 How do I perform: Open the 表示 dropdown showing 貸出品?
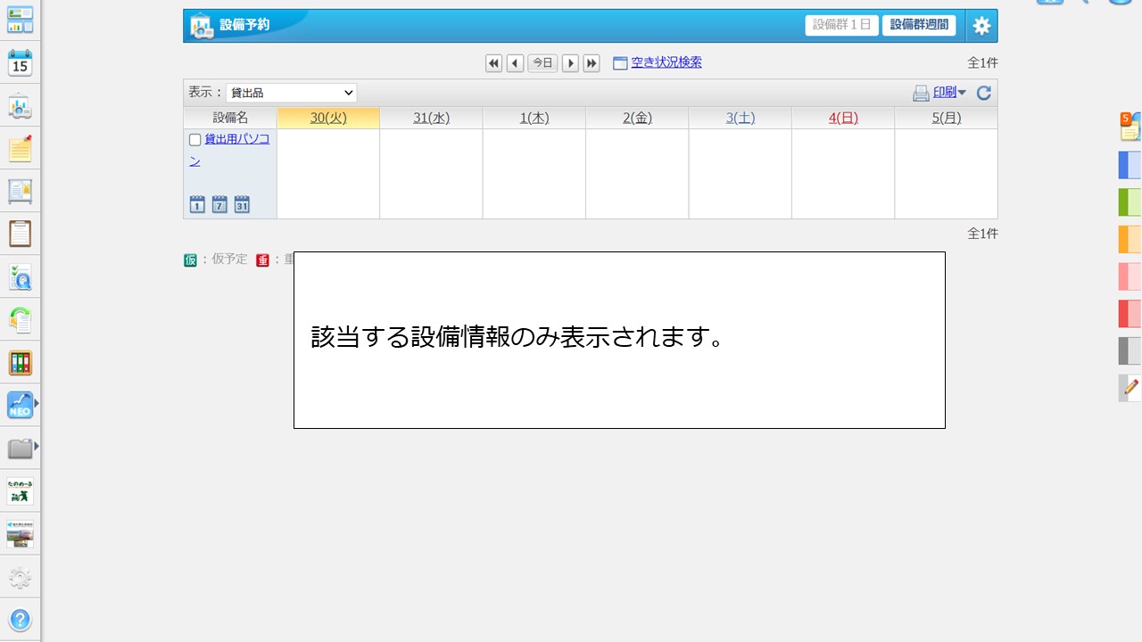point(291,93)
